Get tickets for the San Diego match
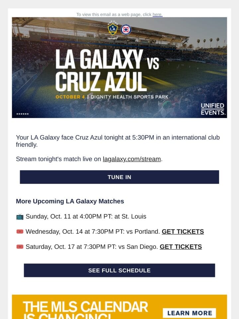 click(181, 247)
